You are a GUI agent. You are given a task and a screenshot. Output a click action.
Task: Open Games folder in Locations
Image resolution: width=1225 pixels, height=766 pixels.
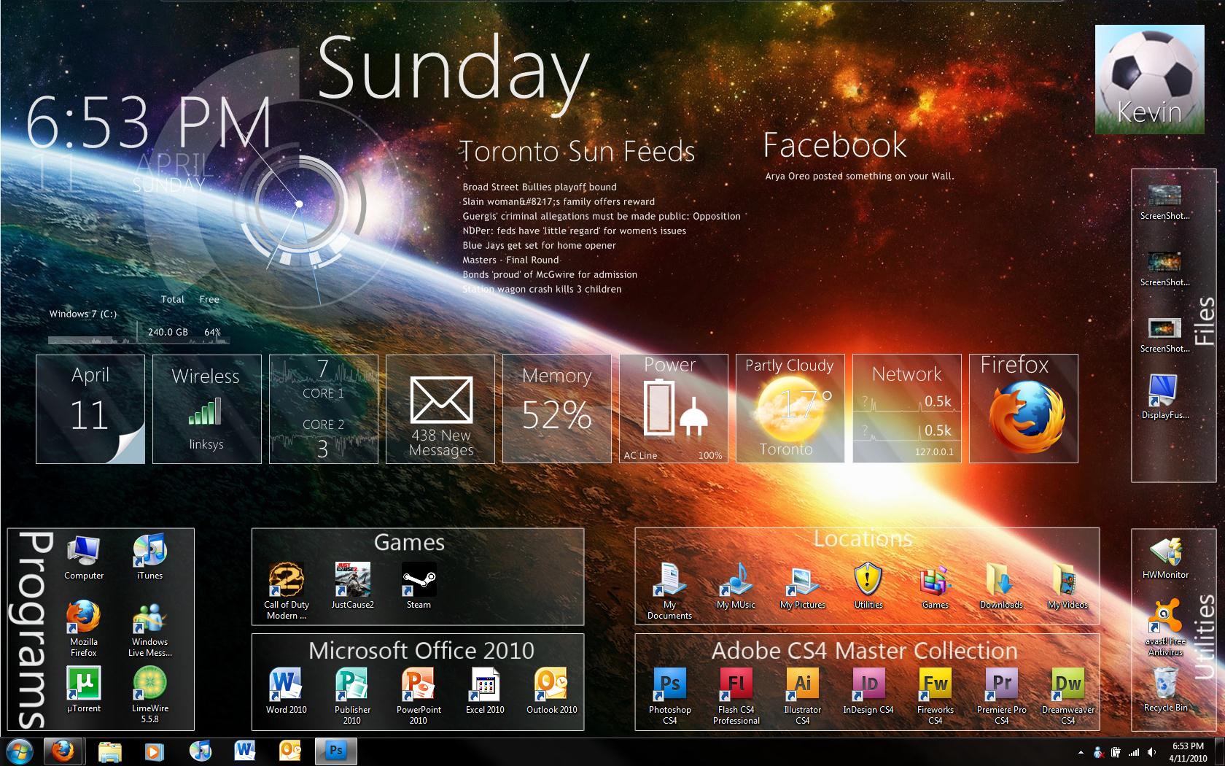935,586
